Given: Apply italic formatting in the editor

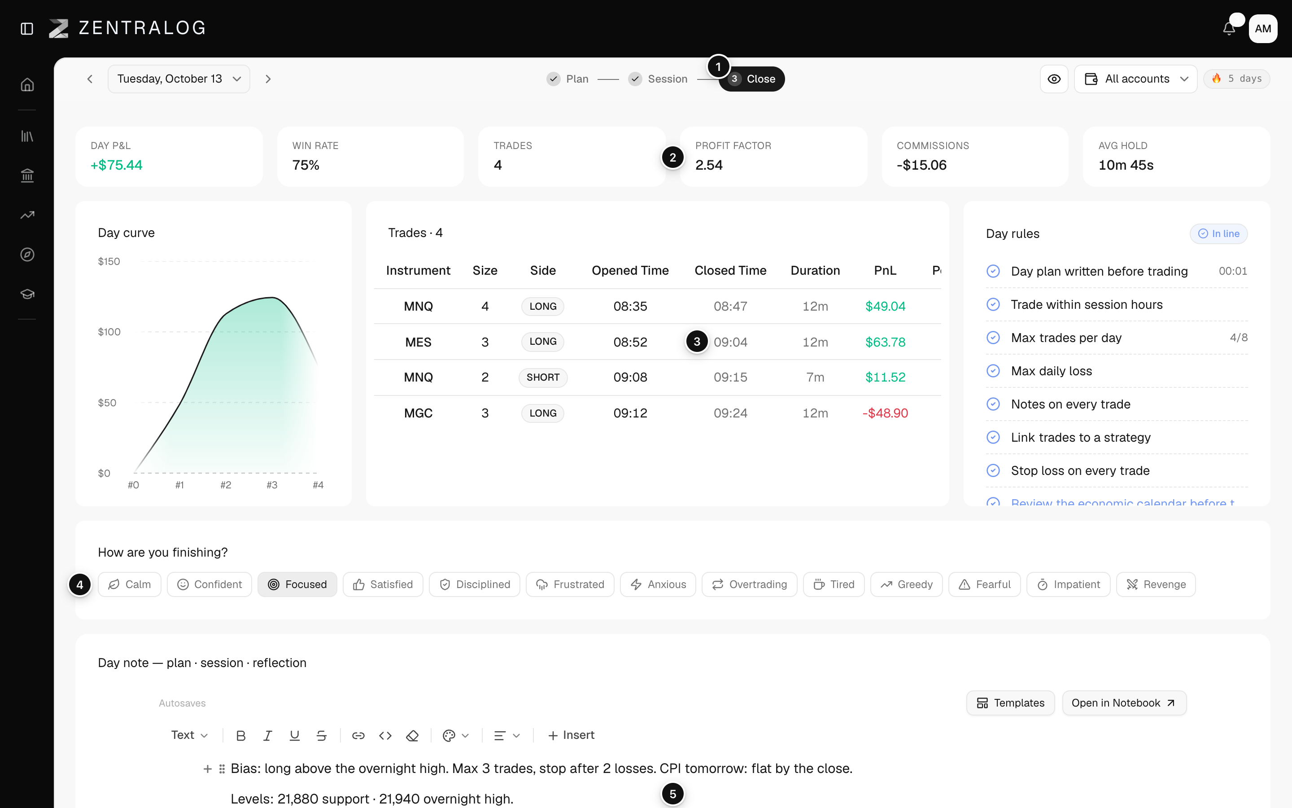Looking at the screenshot, I should coord(267,735).
